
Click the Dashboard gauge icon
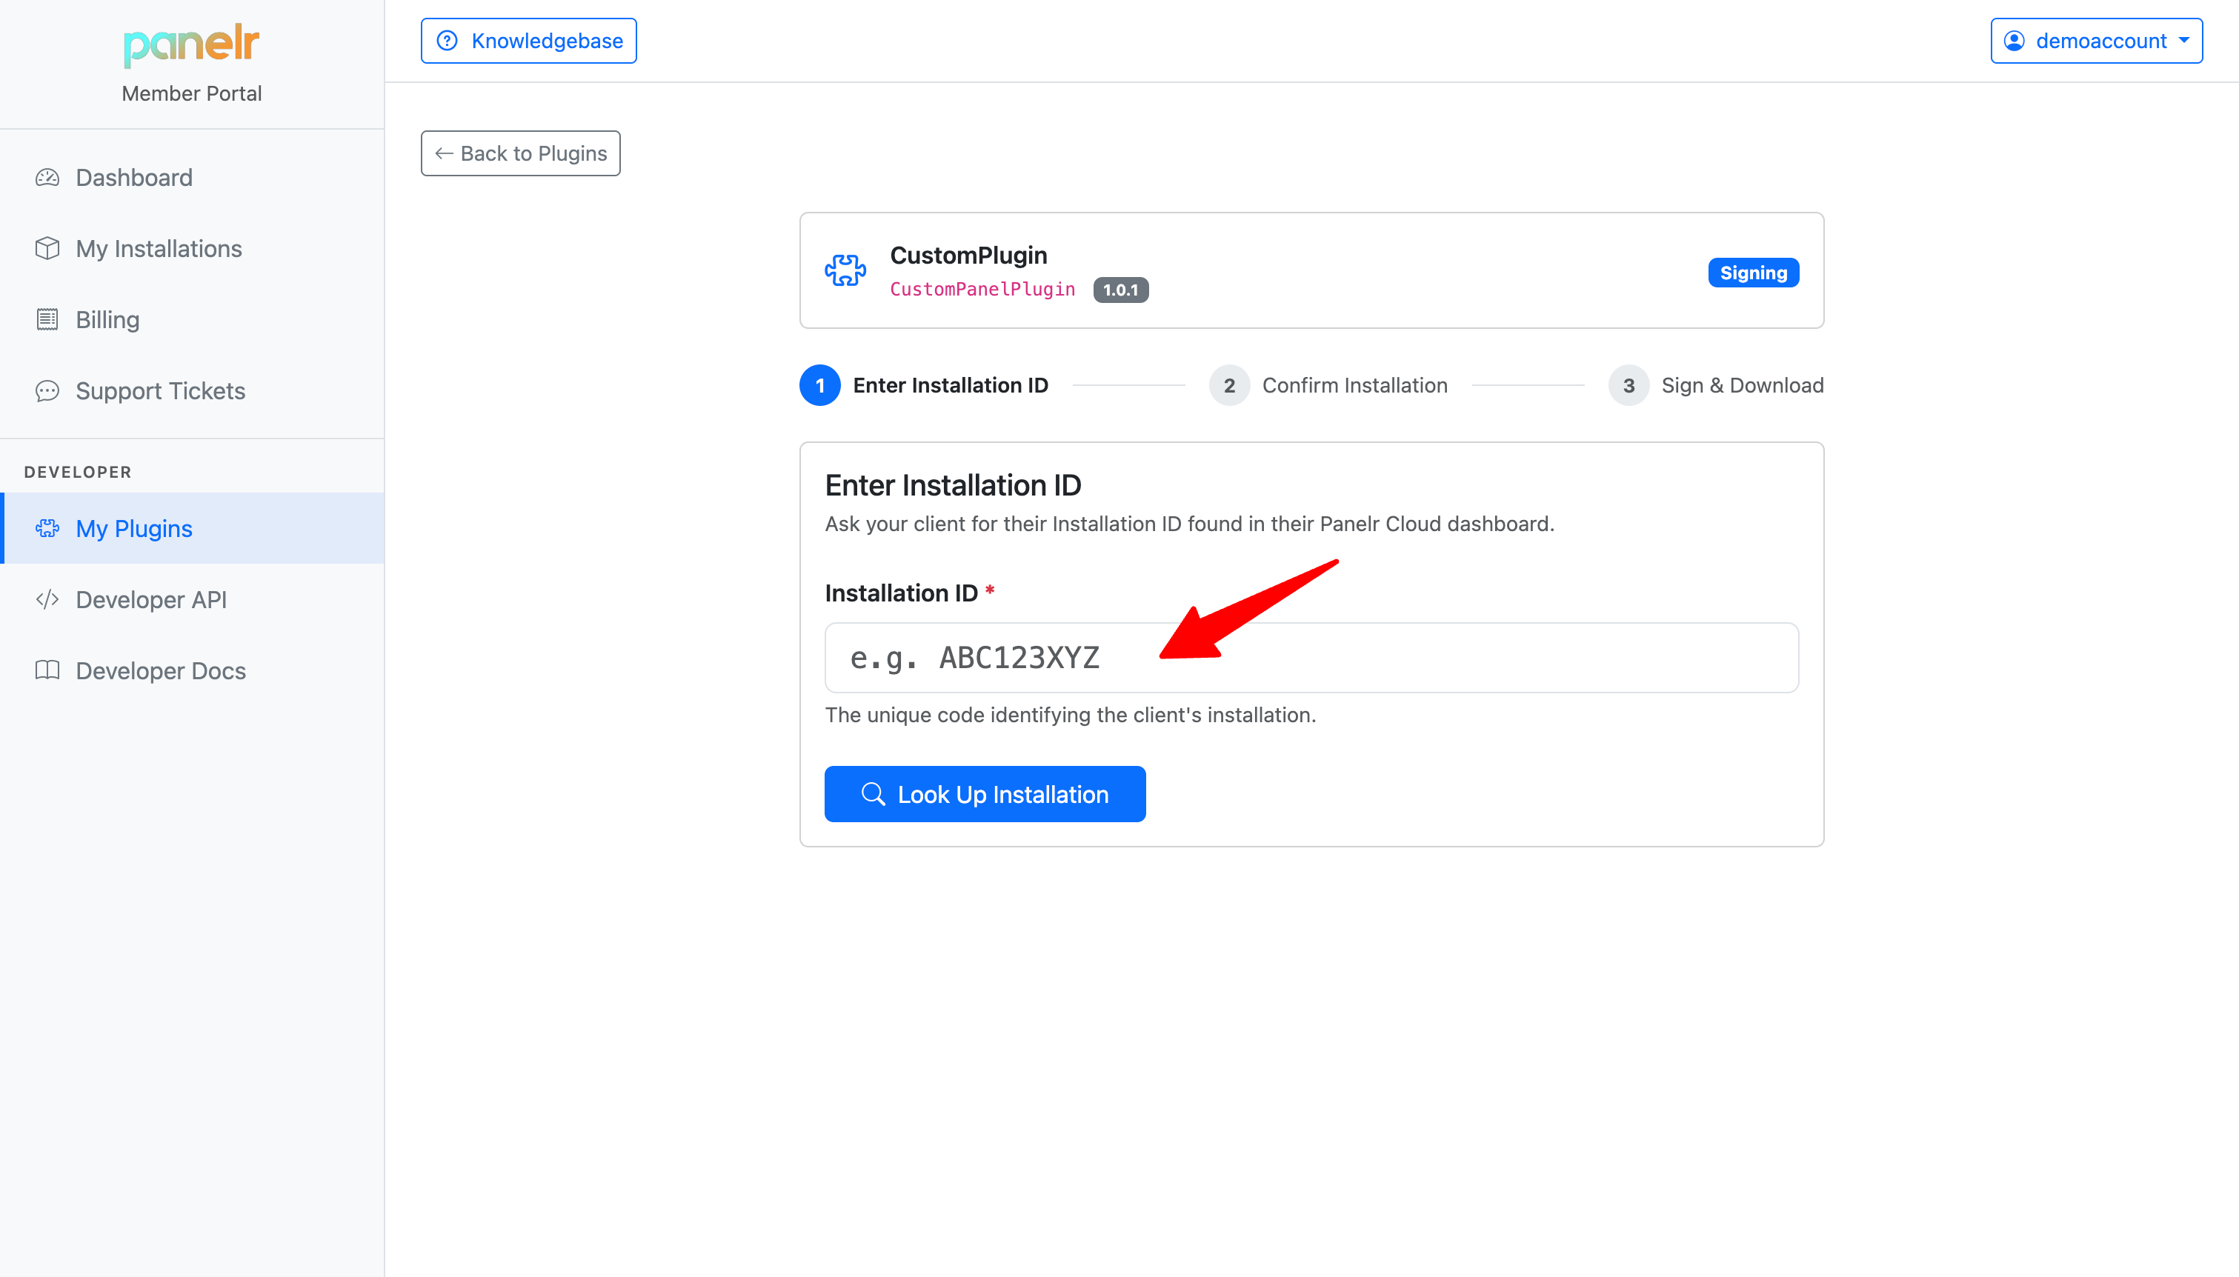[x=47, y=178]
